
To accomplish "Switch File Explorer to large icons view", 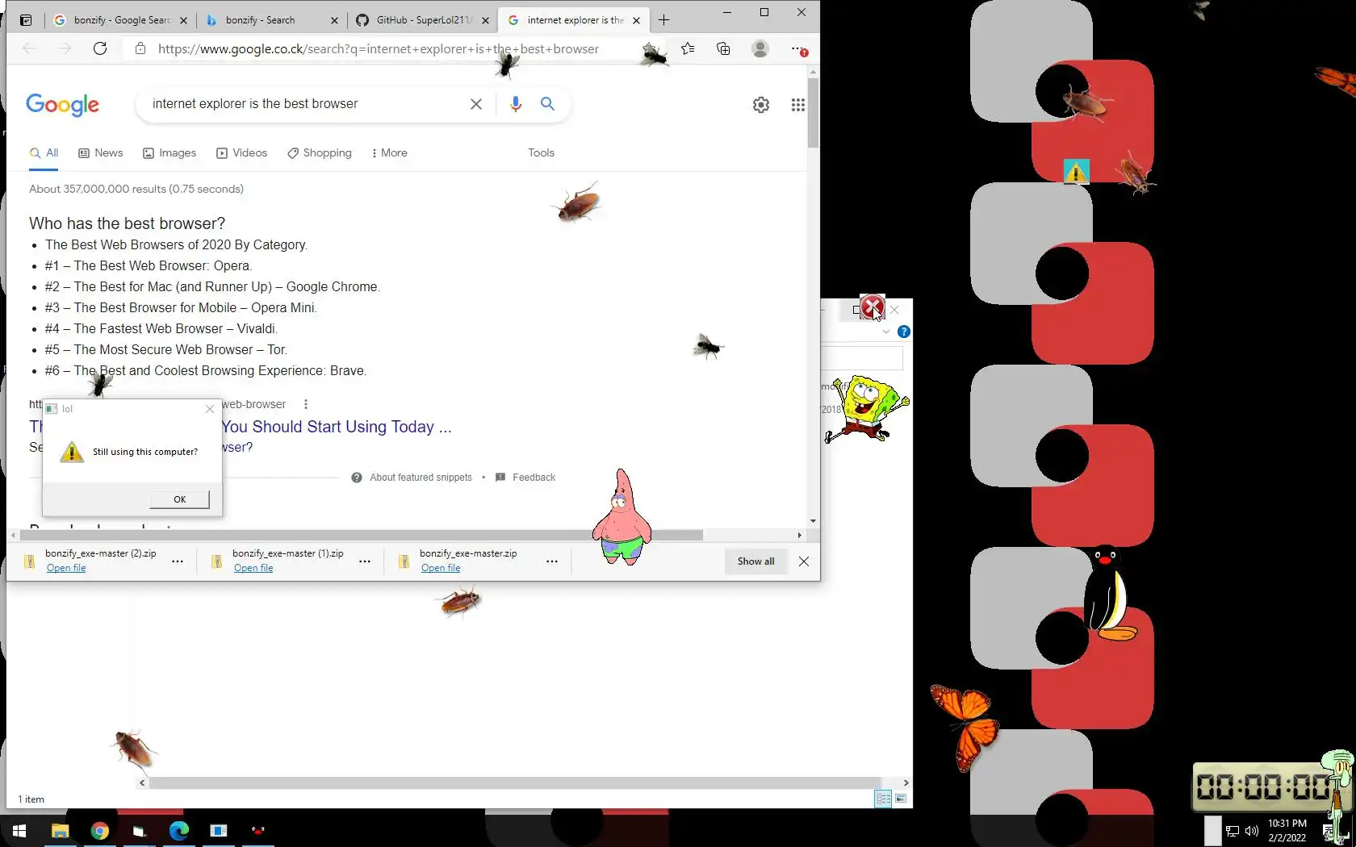I will click(x=901, y=799).
